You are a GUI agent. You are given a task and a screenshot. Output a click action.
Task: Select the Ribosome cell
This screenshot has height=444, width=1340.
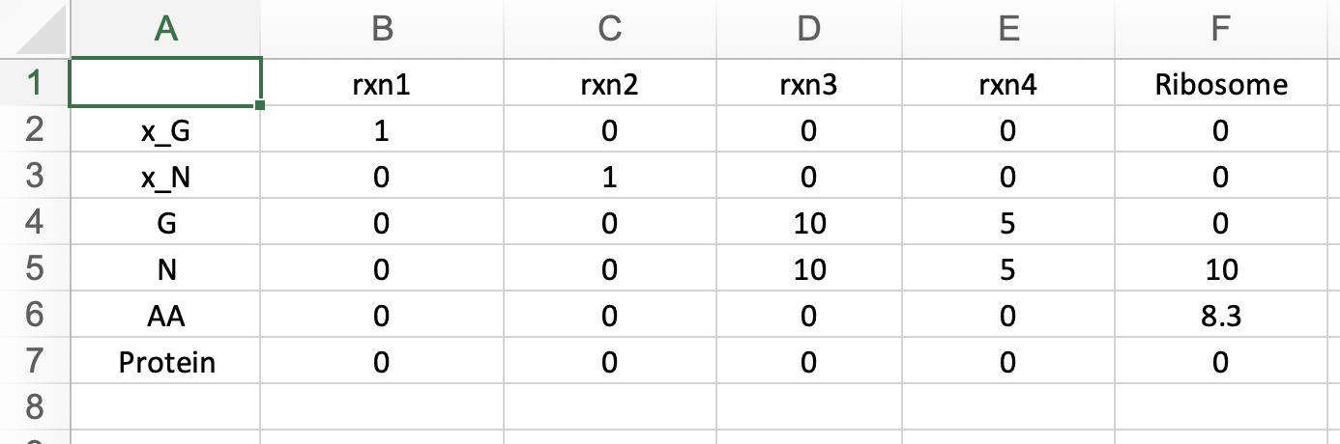click(x=1221, y=84)
